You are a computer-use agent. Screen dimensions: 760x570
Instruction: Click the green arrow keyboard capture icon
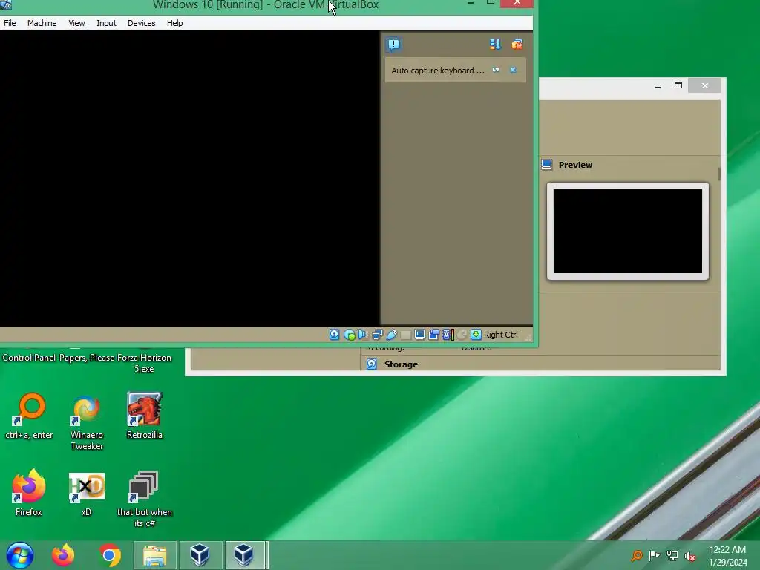click(476, 335)
